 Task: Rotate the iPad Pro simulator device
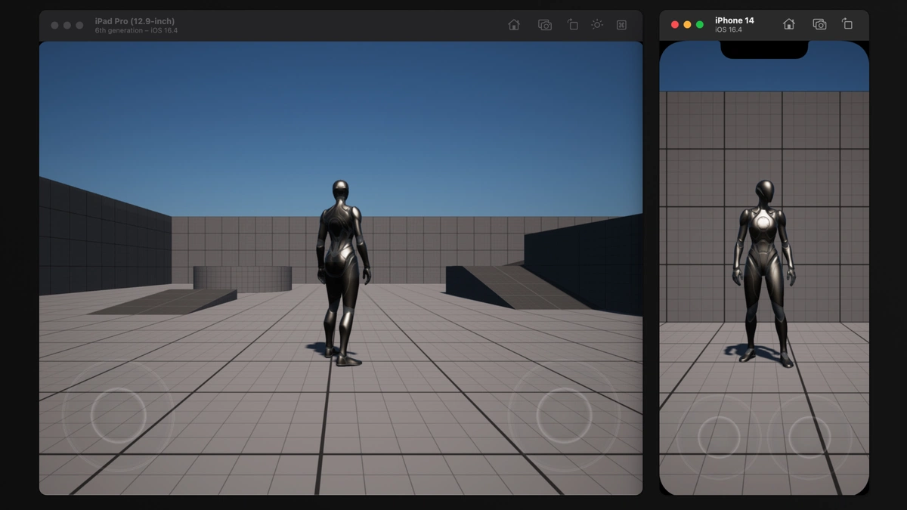click(572, 25)
